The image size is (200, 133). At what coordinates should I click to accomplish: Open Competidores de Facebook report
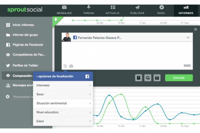[x=29, y=55]
